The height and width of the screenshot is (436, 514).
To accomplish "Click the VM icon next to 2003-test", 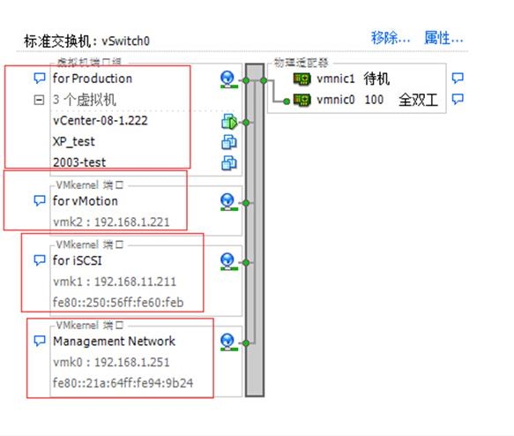I will point(229,163).
